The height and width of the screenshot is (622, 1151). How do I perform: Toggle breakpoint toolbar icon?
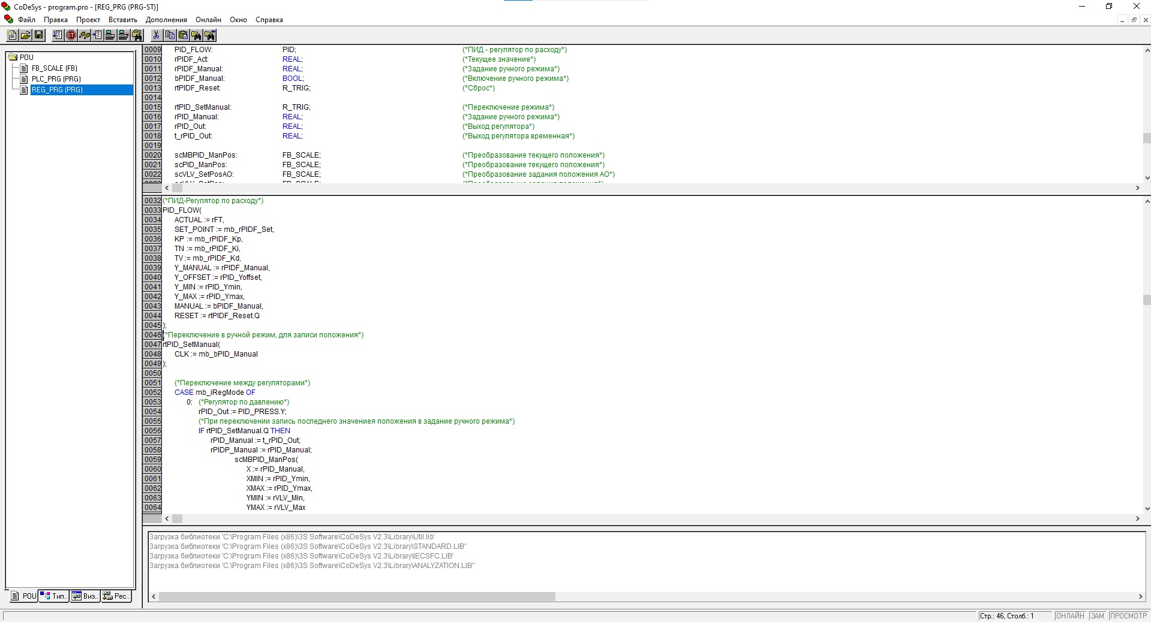pos(98,35)
